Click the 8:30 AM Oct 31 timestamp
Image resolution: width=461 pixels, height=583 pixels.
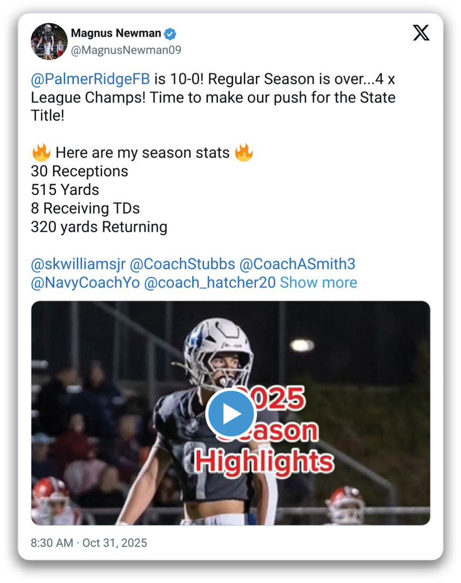point(89,543)
